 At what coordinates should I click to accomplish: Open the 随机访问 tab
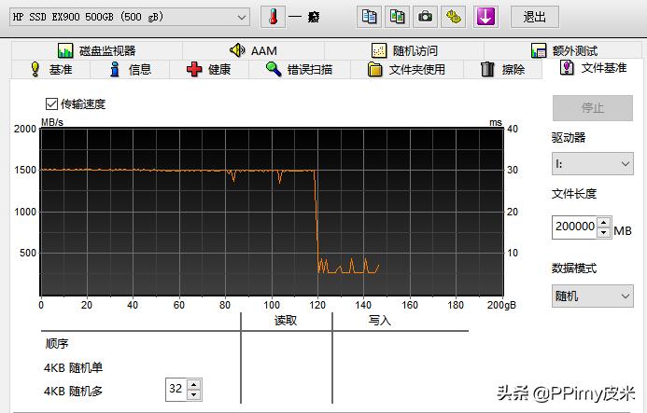tap(404, 50)
